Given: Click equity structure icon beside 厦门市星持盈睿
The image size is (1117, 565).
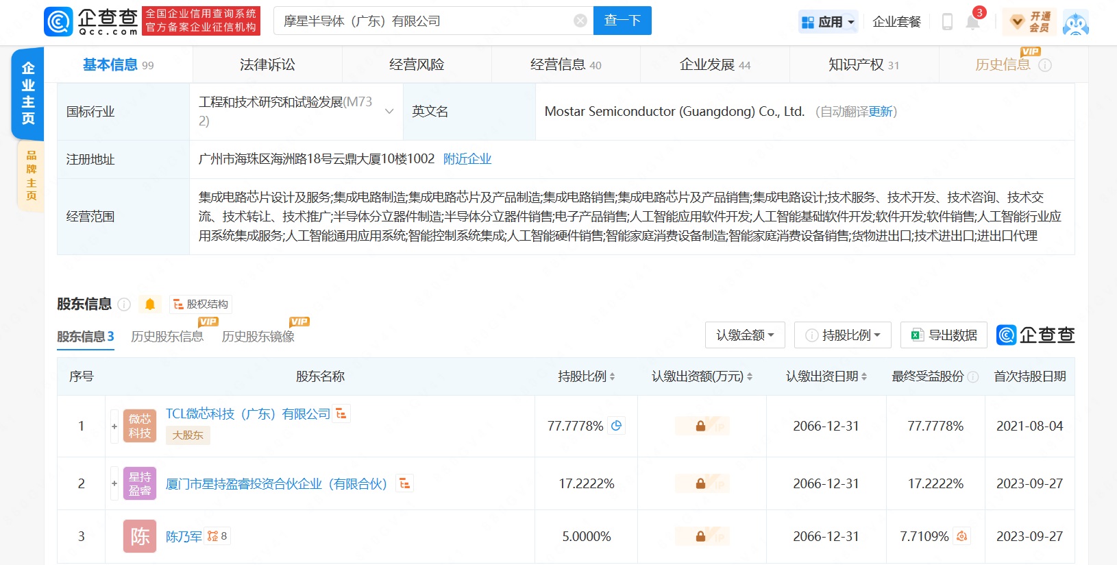Looking at the screenshot, I should click(405, 483).
